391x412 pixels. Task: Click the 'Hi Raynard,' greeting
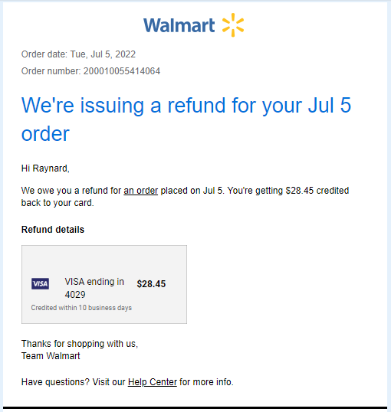[45, 168]
